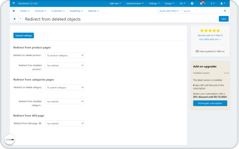Open the notifications bell icon

coord(201,3)
